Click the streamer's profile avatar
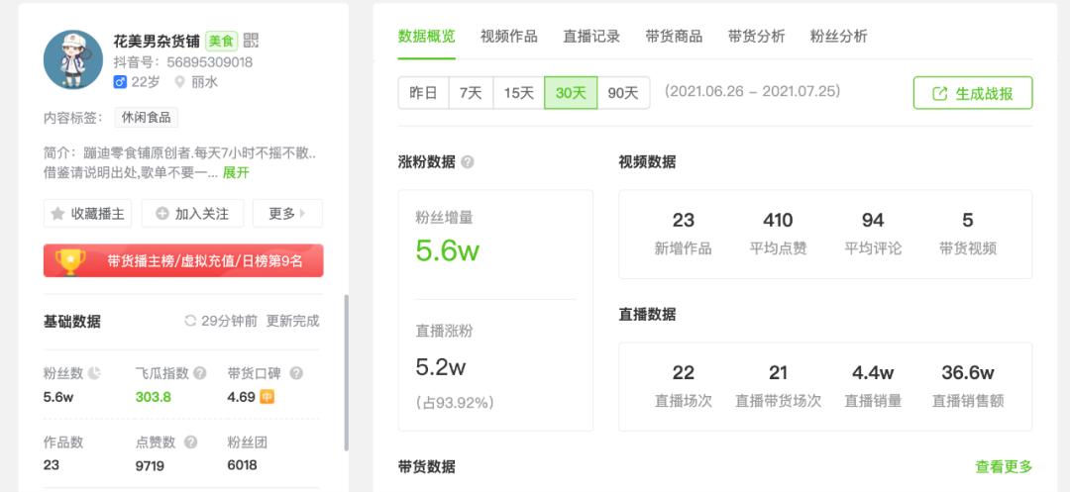This screenshot has width=1070, height=492. 73,59
